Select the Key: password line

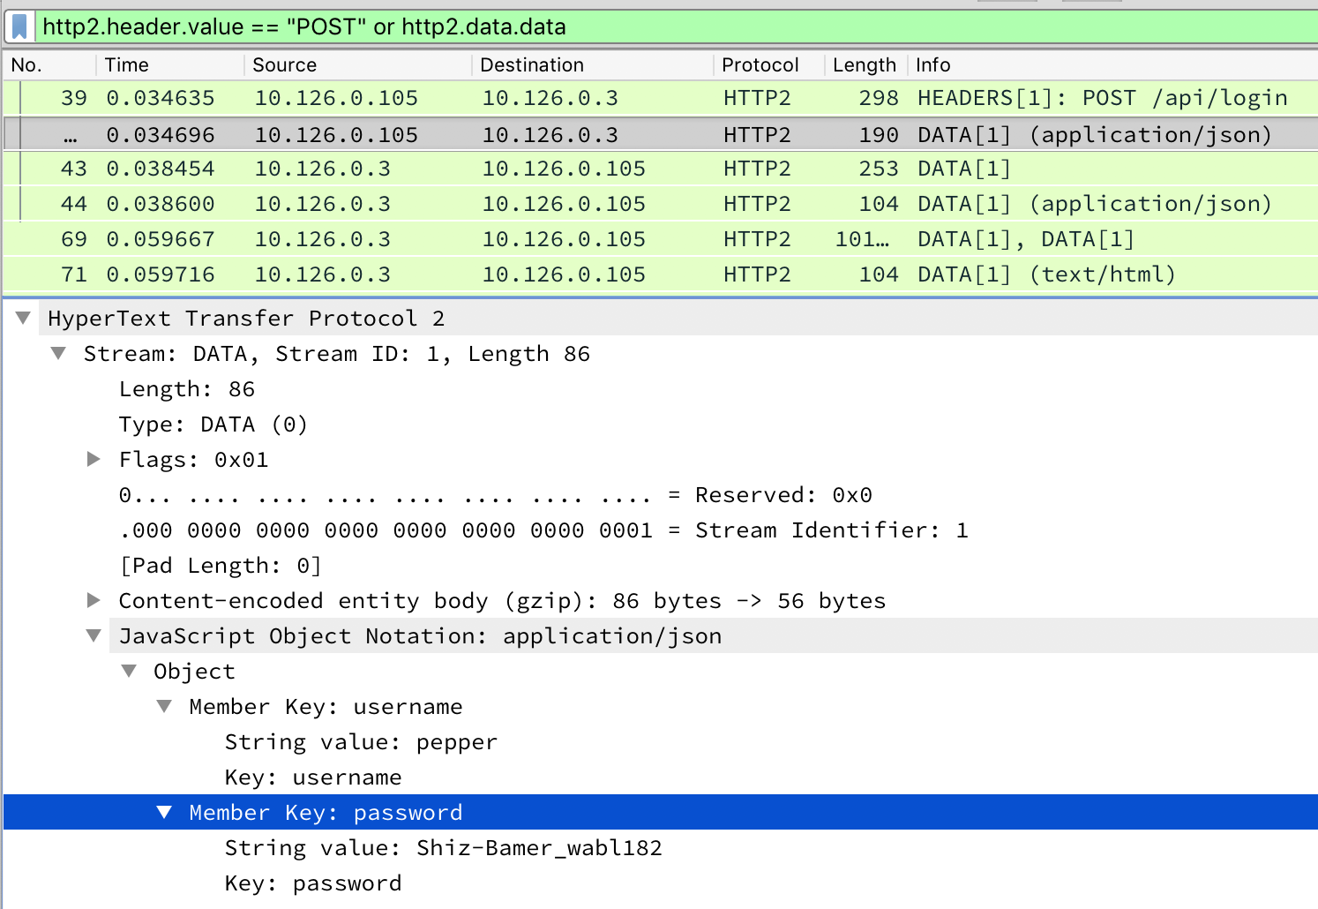313,883
